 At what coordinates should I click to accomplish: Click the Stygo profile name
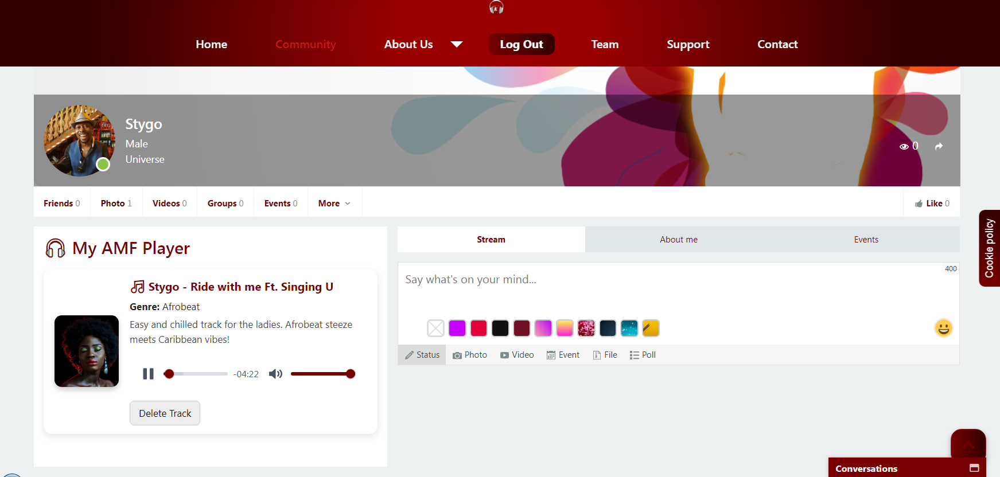click(144, 124)
